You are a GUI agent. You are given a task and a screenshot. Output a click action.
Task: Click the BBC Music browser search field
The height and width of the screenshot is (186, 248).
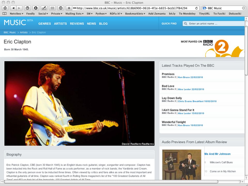224,8
